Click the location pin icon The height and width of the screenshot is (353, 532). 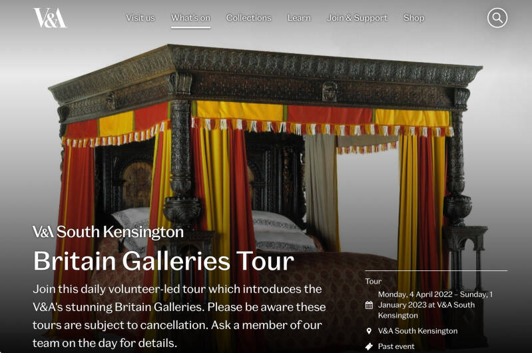click(x=369, y=331)
